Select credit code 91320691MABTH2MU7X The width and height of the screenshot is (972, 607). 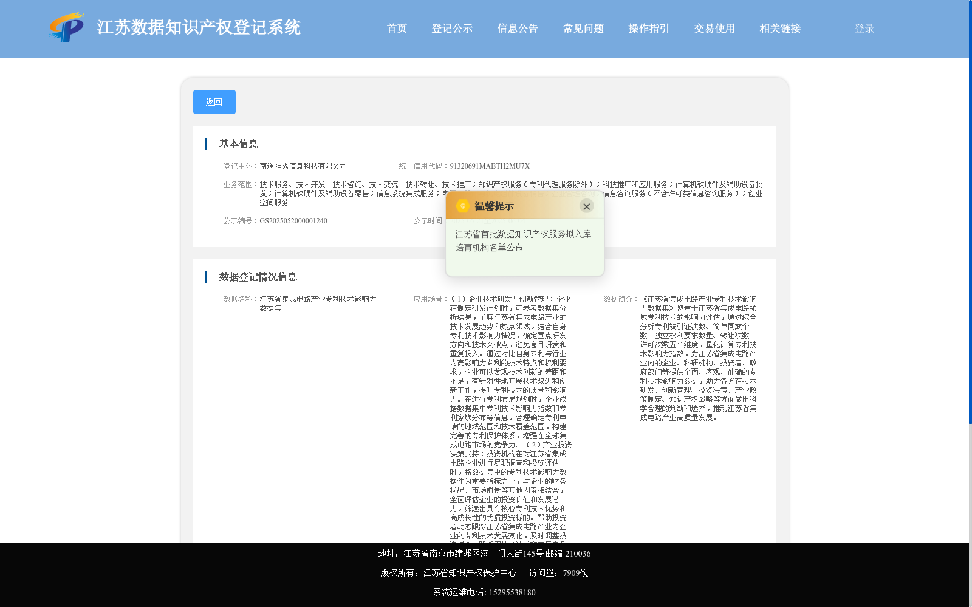point(490,166)
